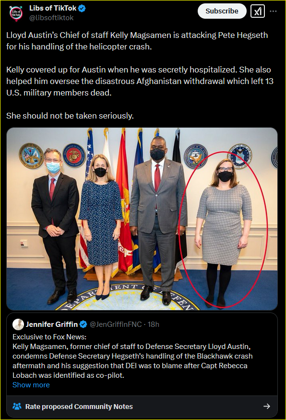The image size is (286, 420).
Task: Open the attached group photo
Action: (x=142, y=219)
